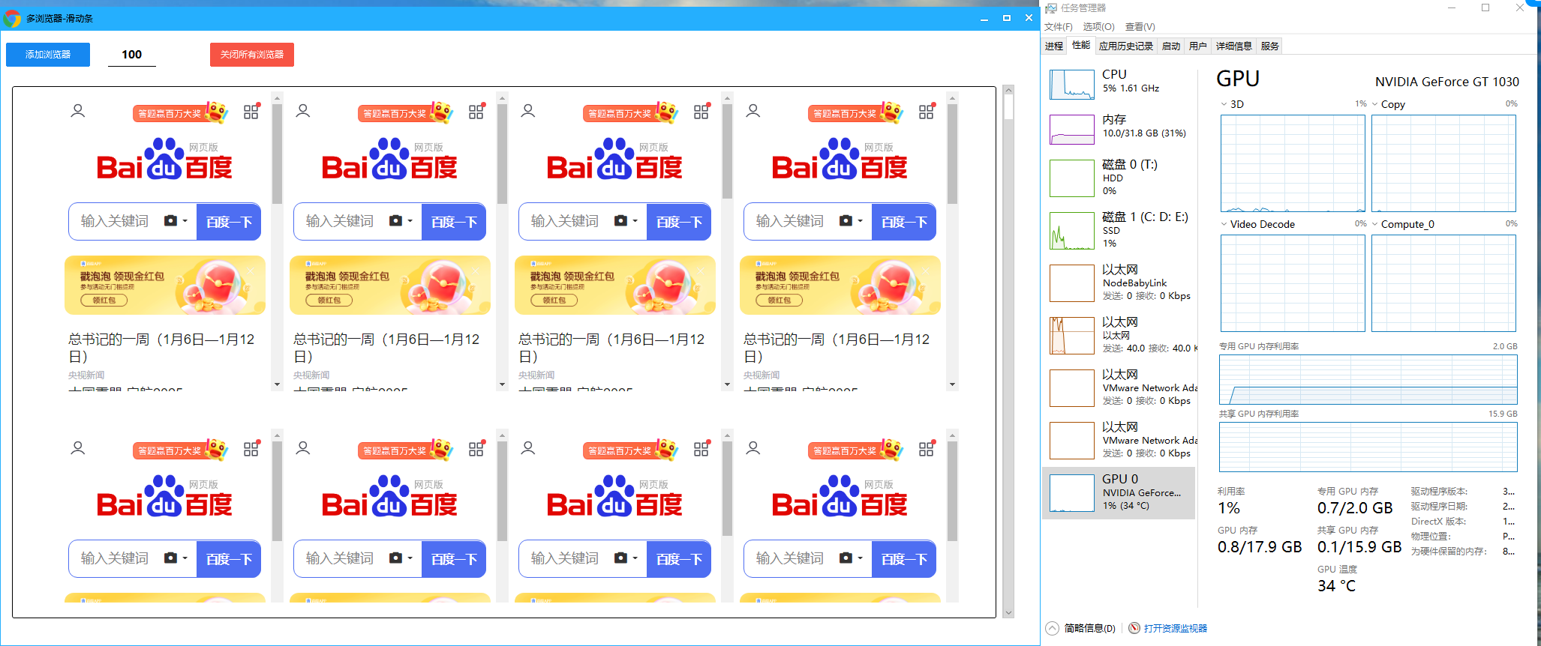Screen dimensions: 1541x646
Task: Click the browser count field showing 100
Action: tap(132, 55)
